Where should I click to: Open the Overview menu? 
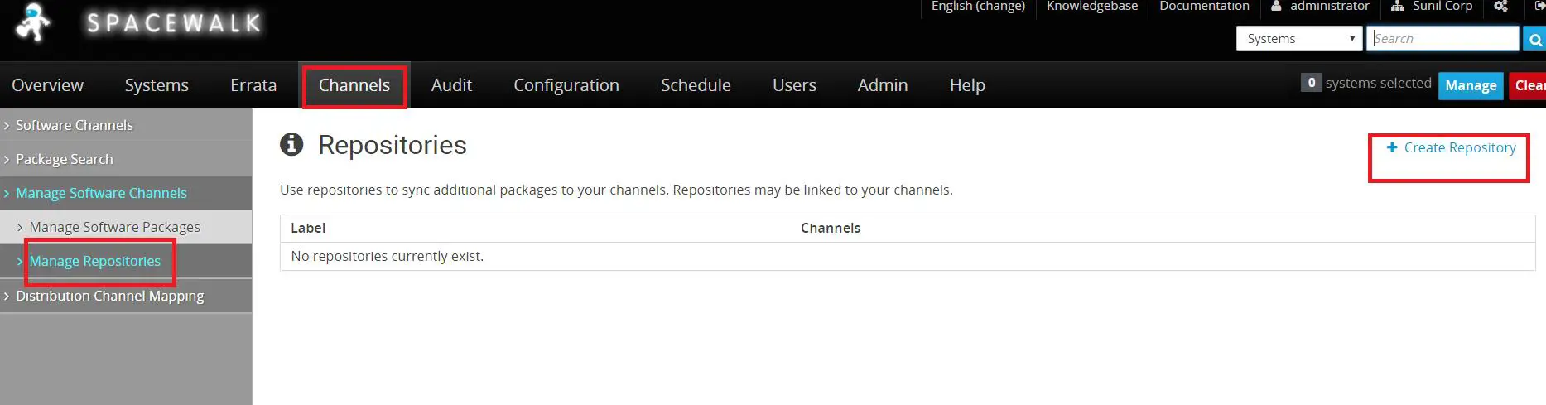tap(47, 85)
